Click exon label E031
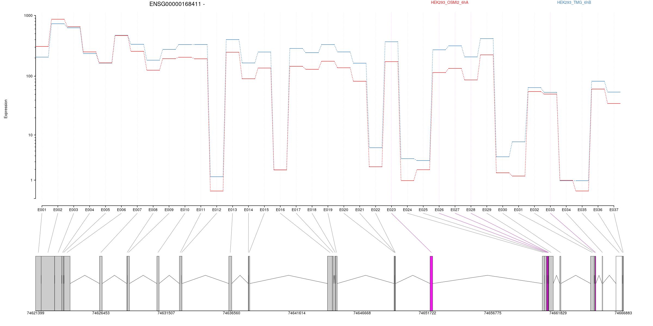Viewport: 653px width, 326px height. point(518,210)
